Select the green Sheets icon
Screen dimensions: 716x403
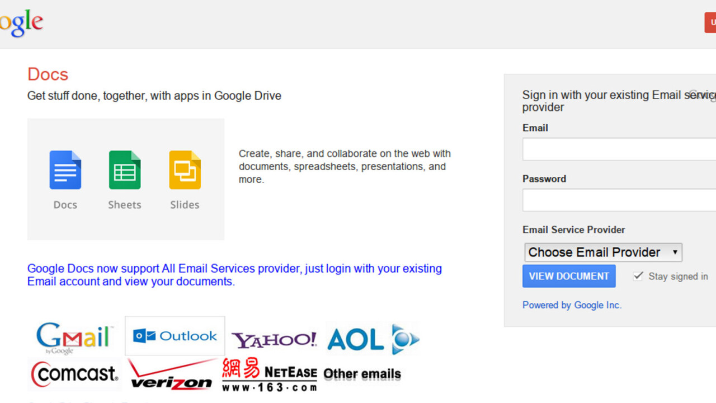coord(124,170)
